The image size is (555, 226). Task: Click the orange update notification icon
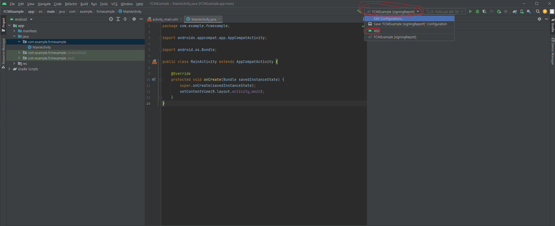click(545, 11)
